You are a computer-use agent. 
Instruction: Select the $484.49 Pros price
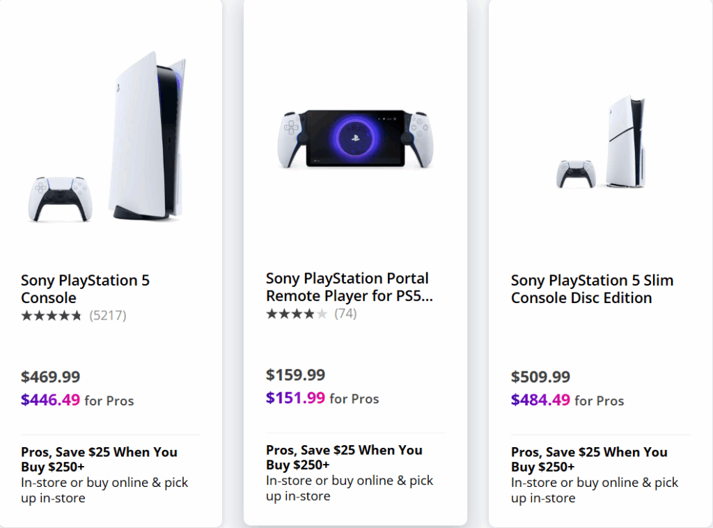(541, 400)
